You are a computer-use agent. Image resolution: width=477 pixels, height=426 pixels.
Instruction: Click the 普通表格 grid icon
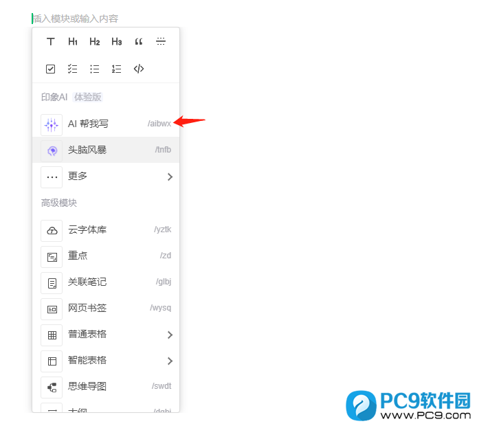tap(52, 335)
